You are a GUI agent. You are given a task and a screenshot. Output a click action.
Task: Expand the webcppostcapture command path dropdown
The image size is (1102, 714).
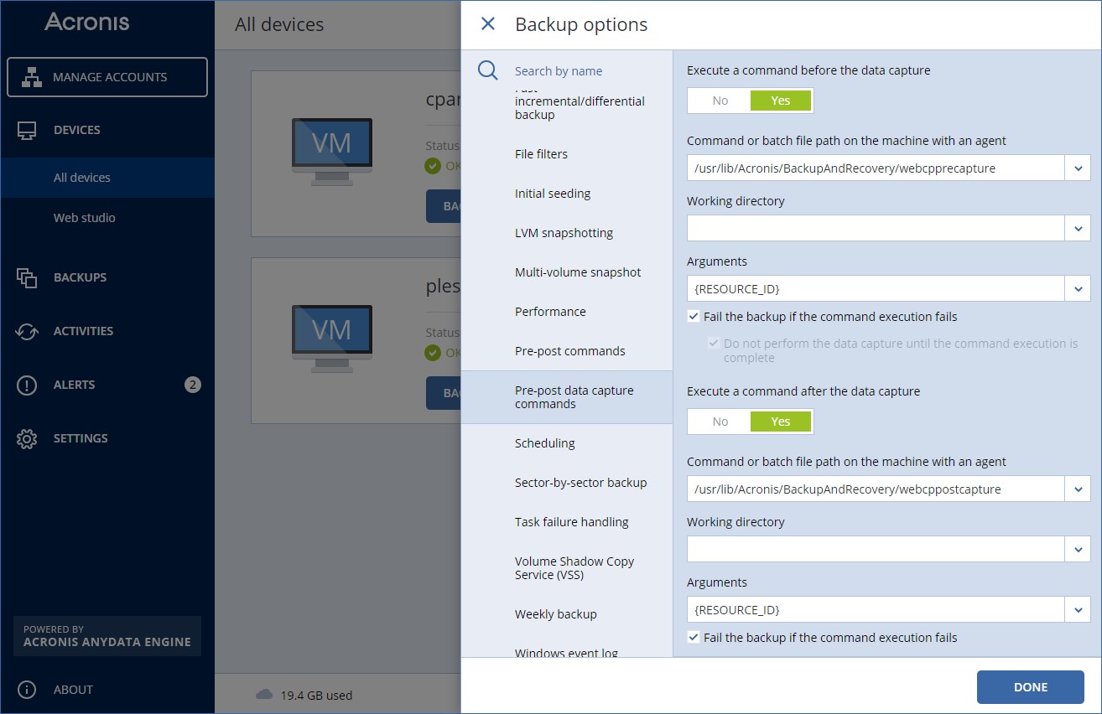1078,489
